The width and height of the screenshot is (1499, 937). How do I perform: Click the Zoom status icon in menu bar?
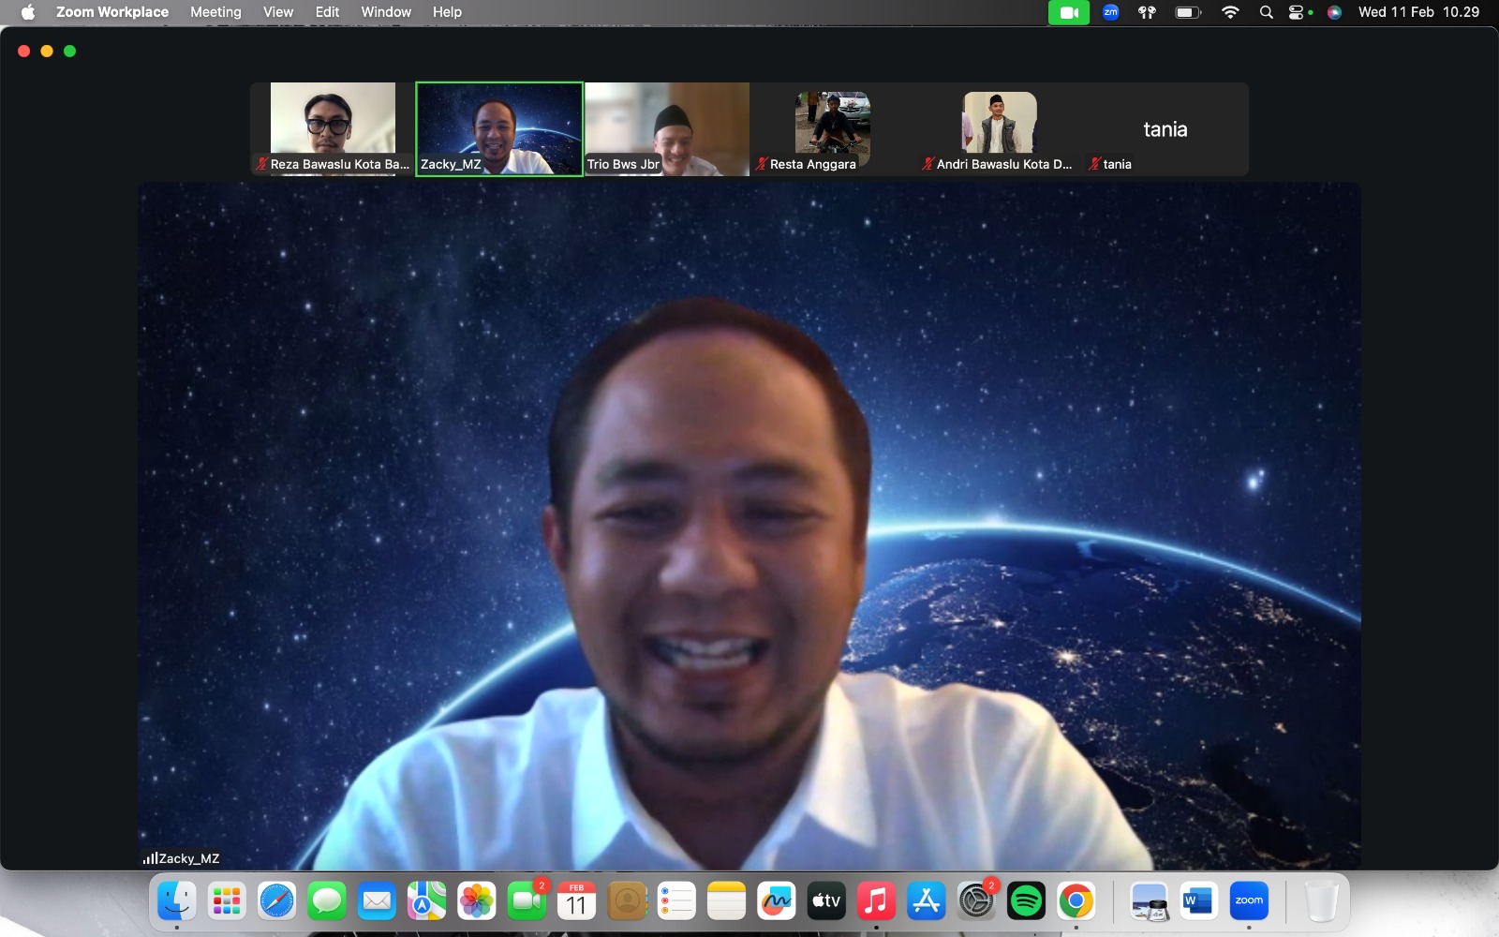point(1111,12)
